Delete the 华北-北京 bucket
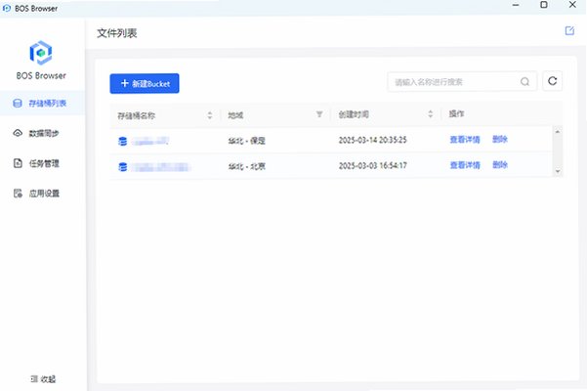 click(x=500, y=165)
